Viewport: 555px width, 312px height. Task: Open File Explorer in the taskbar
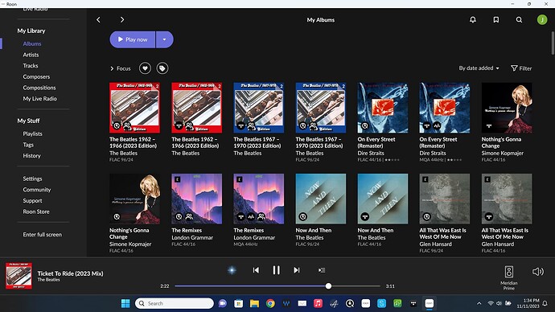click(x=254, y=303)
